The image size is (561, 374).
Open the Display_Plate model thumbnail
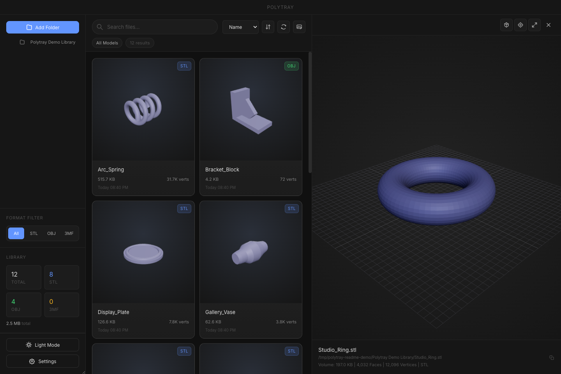[x=143, y=252]
